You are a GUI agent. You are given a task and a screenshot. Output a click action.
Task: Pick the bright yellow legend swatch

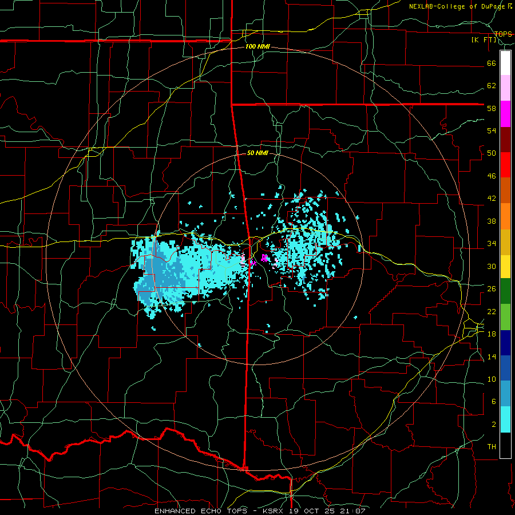505,267
